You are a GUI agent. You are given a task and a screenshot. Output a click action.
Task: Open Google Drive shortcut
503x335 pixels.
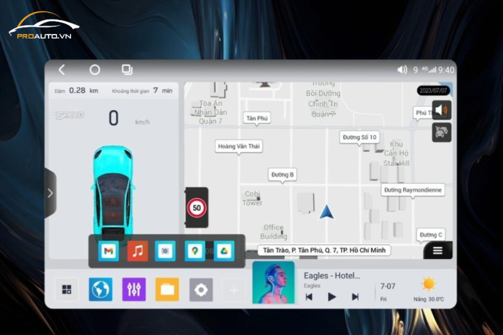[x=224, y=251]
